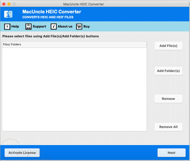Select the Files/ Folders column header

pos(74,45)
